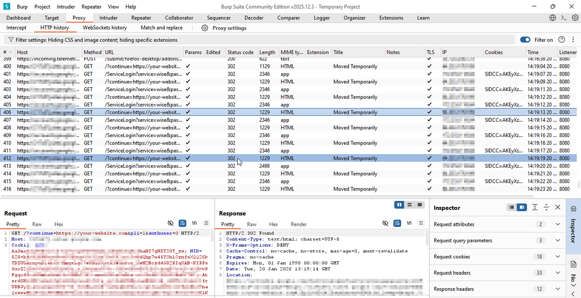Image resolution: width=581 pixels, height=298 pixels.
Task: Open the Notes document icon in side strip
Action: pyautogui.click(x=573, y=264)
